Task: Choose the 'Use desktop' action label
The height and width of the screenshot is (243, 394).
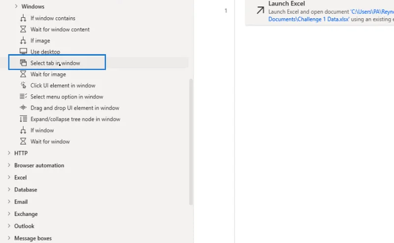Action: pyautogui.click(x=45, y=52)
